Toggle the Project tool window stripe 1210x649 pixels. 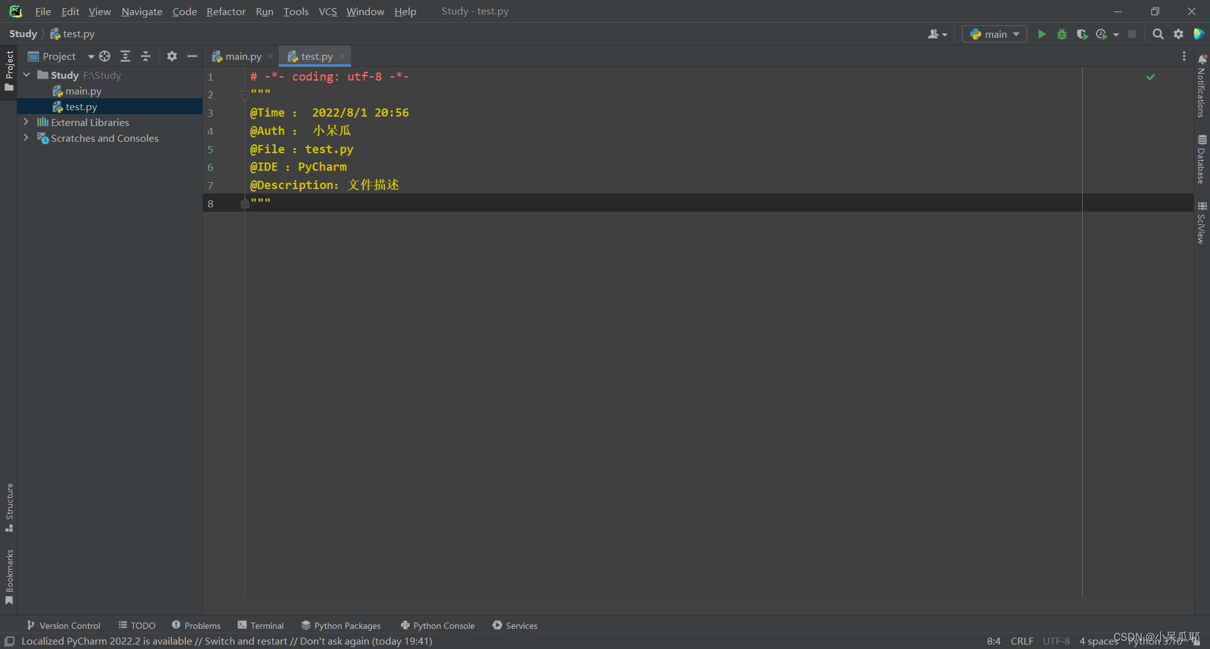pyautogui.click(x=9, y=71)
